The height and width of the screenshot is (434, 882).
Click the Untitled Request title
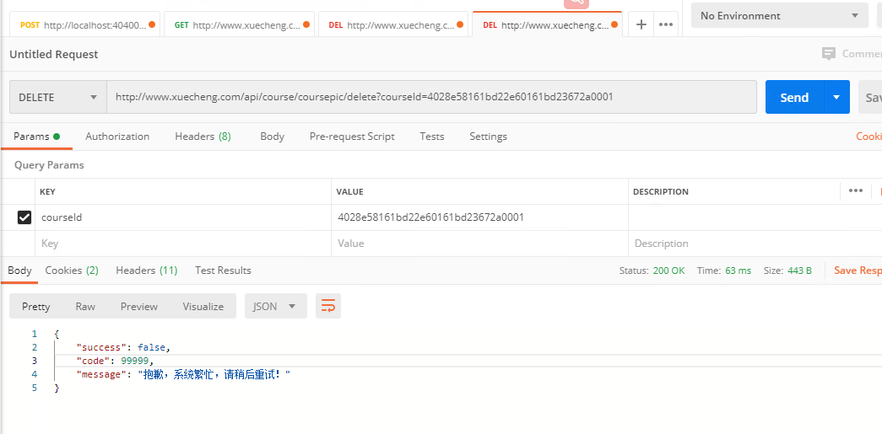tap(54, 55)
